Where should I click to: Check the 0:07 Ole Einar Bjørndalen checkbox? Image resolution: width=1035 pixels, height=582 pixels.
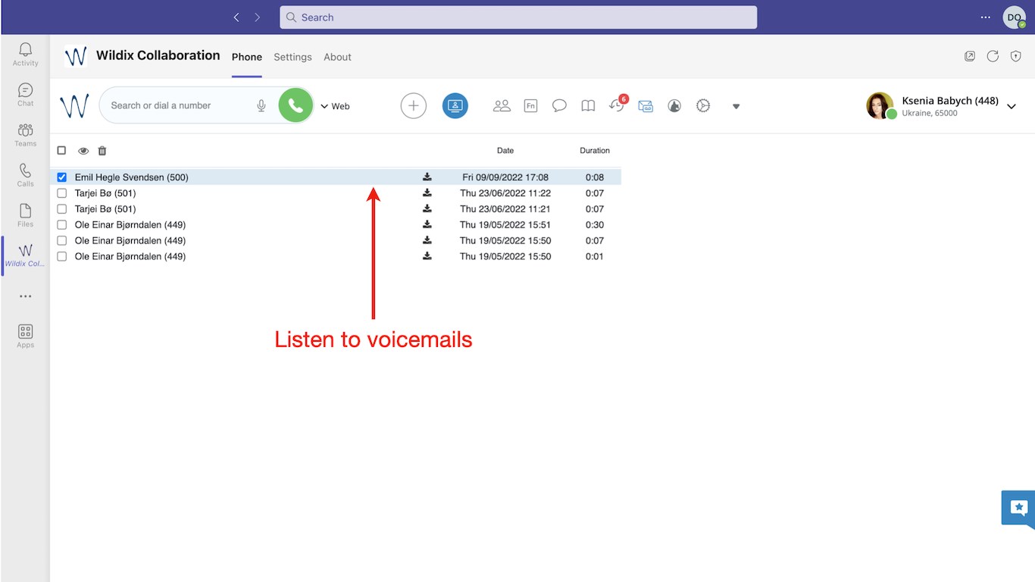point(62,241)
